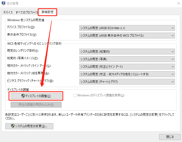Click shield icon on システムの既定の変更 button
The image size is (182, 142).
point(13,126)
